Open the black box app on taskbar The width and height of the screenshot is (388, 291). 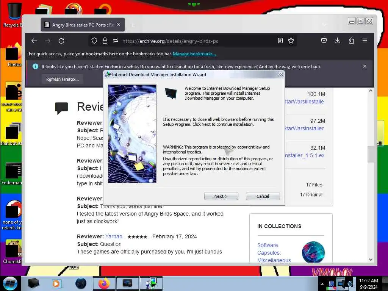click(x=33, y=283)
